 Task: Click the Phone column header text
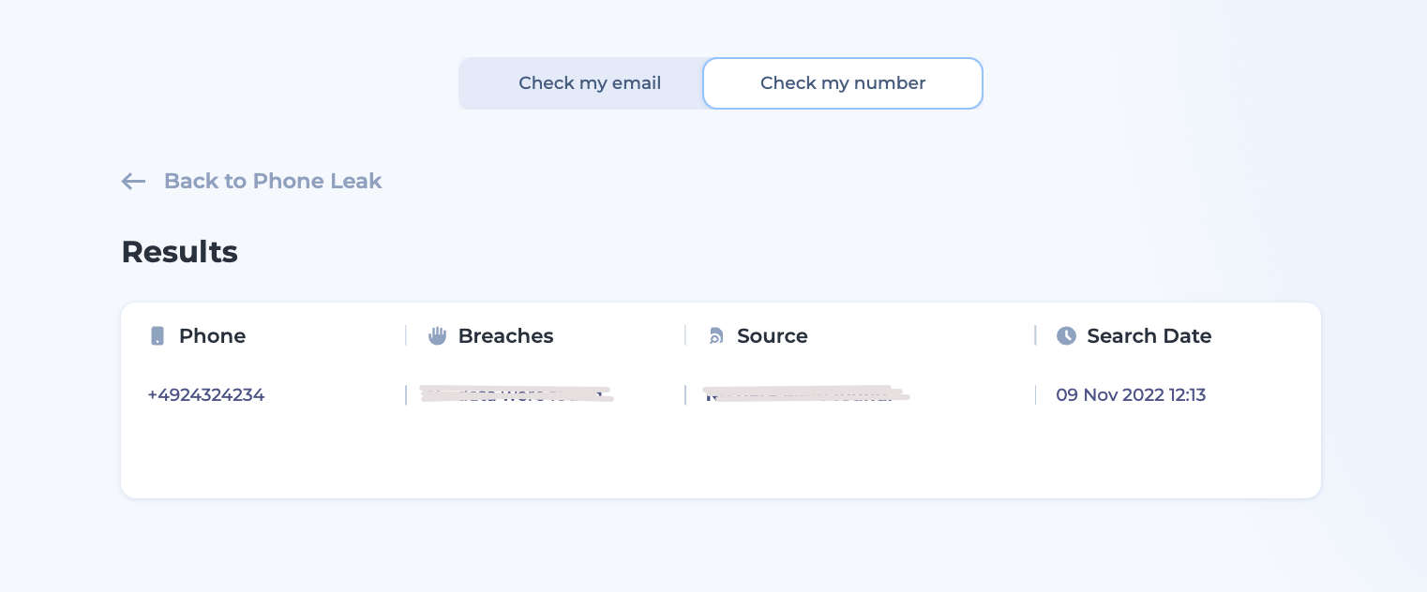212,336
